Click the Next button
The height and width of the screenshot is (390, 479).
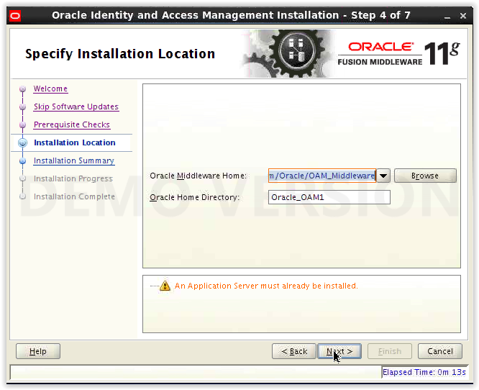click(x=339, y=351)
